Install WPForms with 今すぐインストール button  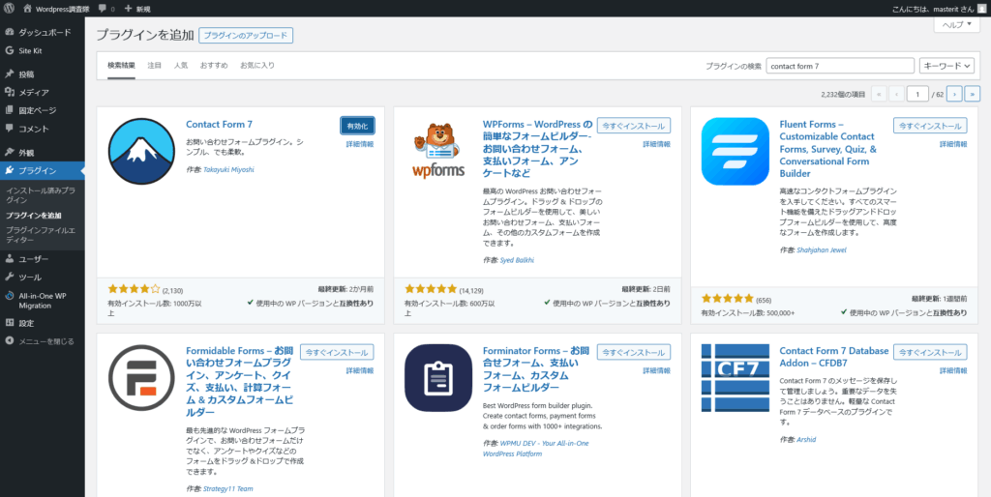tap(633, 126)
